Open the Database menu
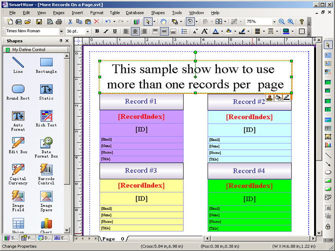This screenshot has width=335, height=251. click(135, 13)
